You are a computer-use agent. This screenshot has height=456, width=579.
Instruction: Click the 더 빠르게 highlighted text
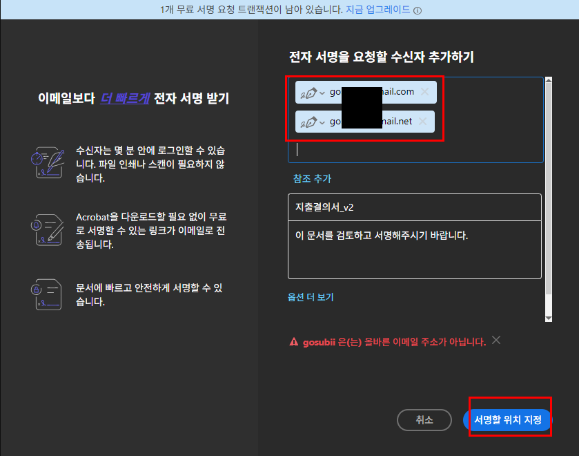pos(125,98)
